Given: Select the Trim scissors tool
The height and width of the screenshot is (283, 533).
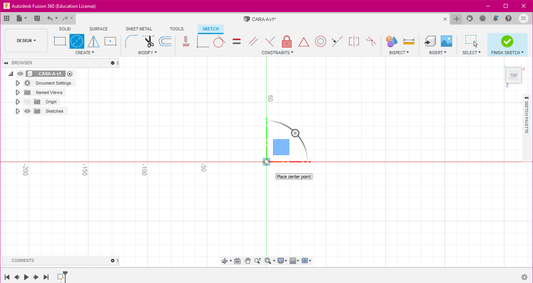Looking at the screenshot, I should coord(148,41).
